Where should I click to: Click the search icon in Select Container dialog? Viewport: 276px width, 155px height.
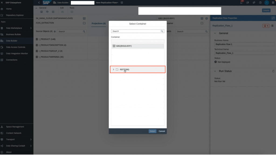tap(162, 31)
